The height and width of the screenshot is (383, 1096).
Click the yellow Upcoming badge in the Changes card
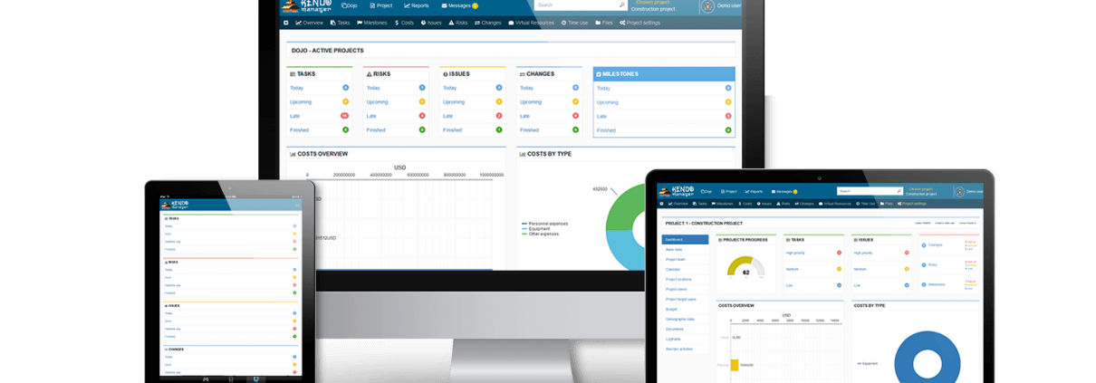tap(576, 102)
